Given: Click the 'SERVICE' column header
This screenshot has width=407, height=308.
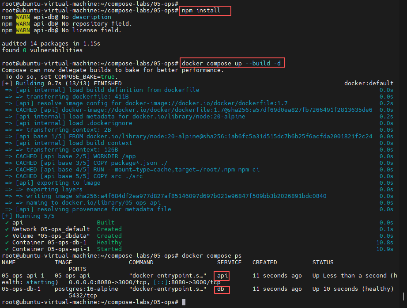Looking at the screenshot, I should [229, 262].
